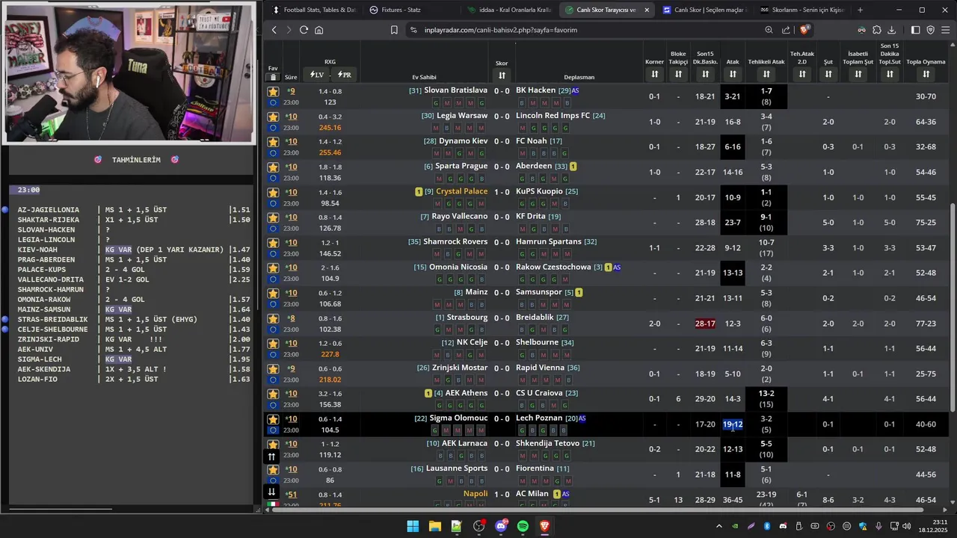The height and width of the screenshot is (538, 957).
Task: Click the PR lightning filter button
Action: (x=344, y=75)
